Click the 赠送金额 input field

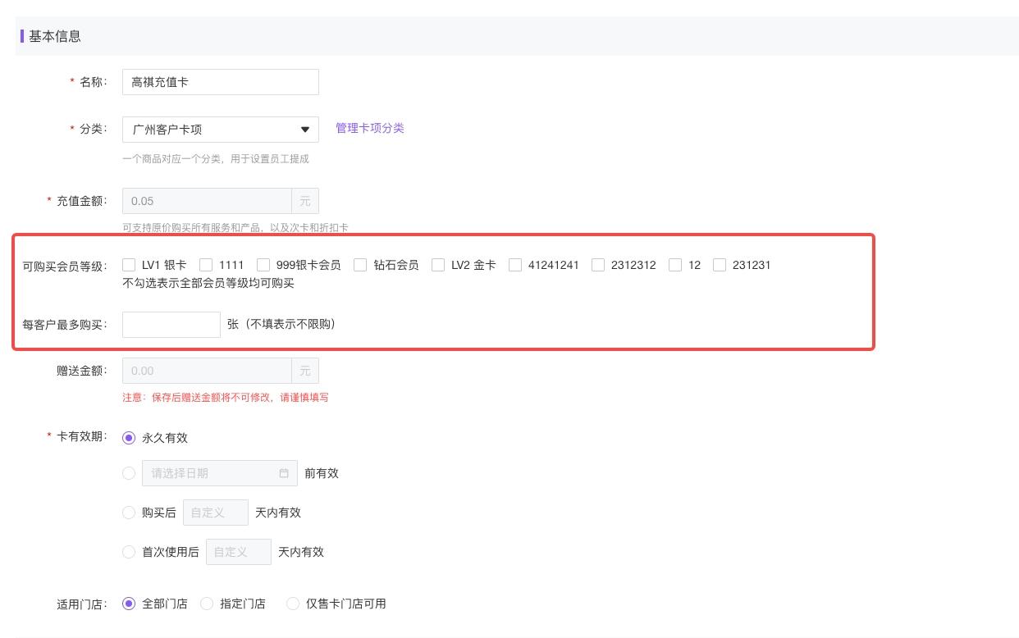(207, 371)
